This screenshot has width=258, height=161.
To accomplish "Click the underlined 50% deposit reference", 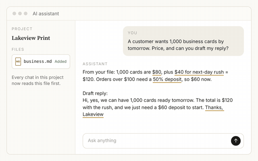I will 167,79.
